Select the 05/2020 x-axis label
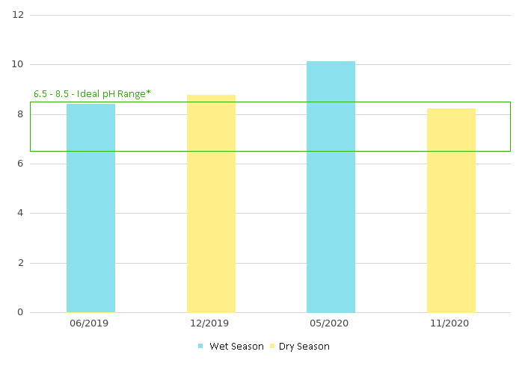 pos(331,323)
